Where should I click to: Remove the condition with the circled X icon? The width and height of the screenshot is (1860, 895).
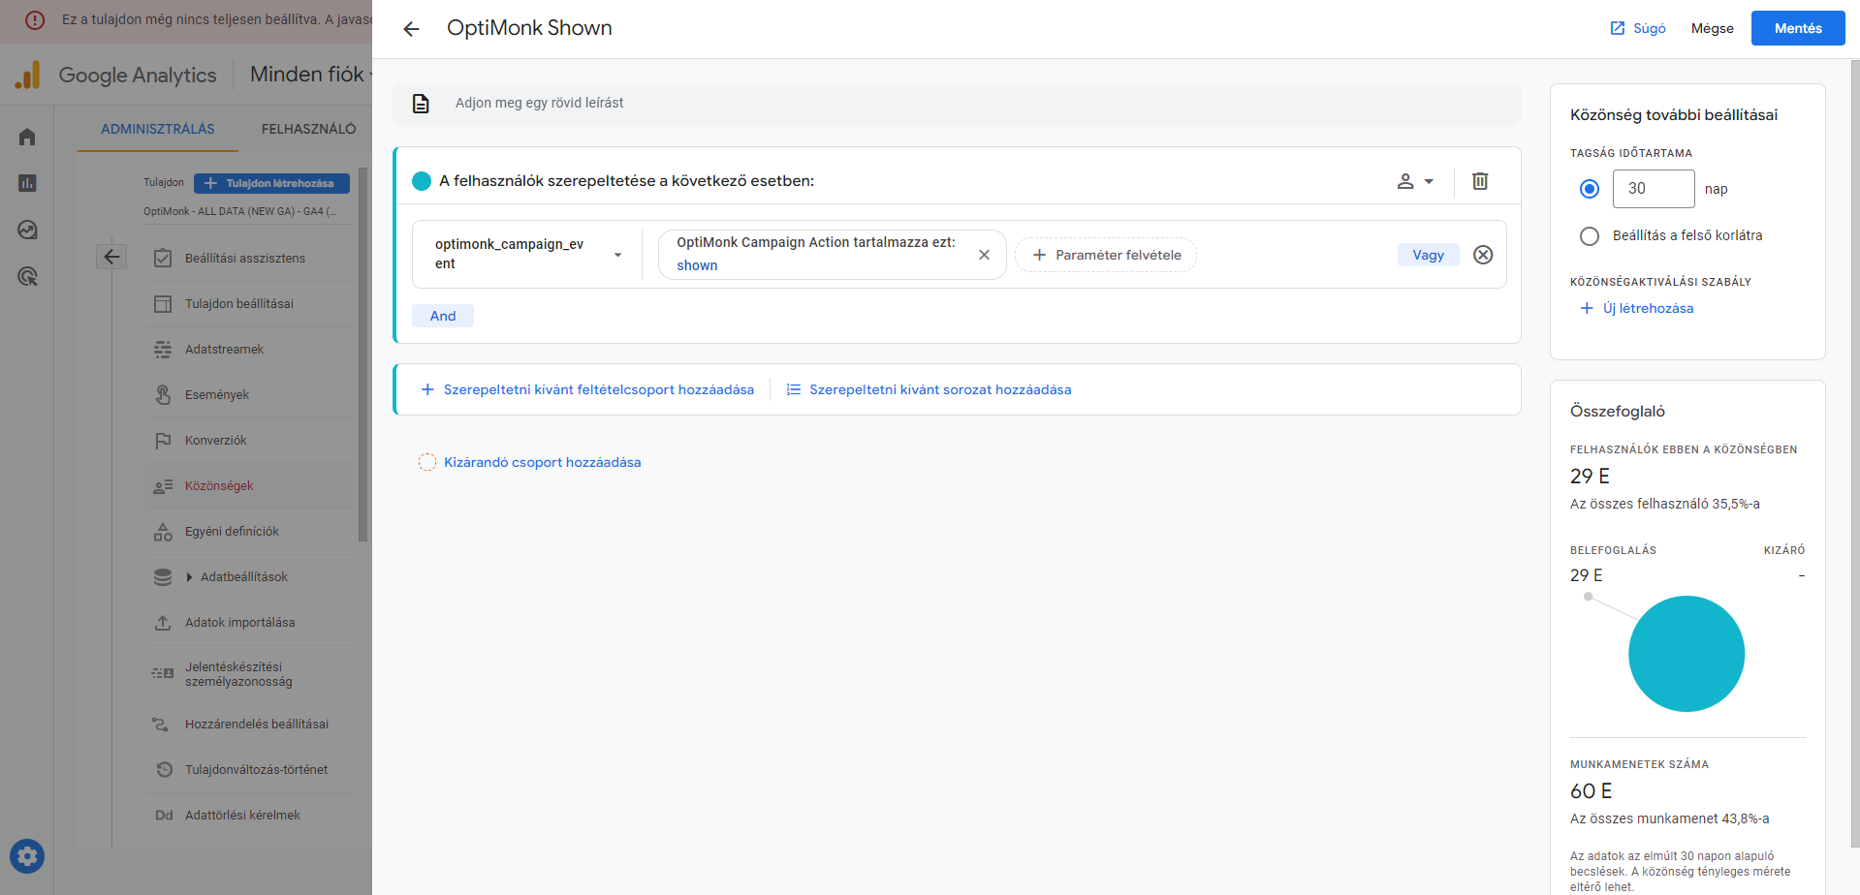1483,255
